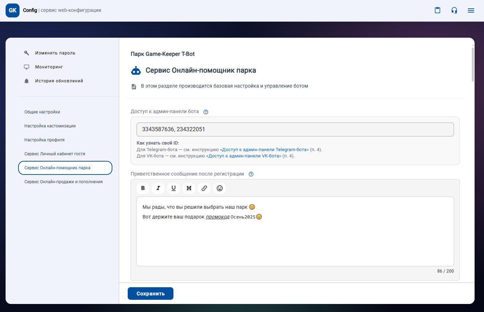Toggle bold formatting in message editor

tap(143, 188)
